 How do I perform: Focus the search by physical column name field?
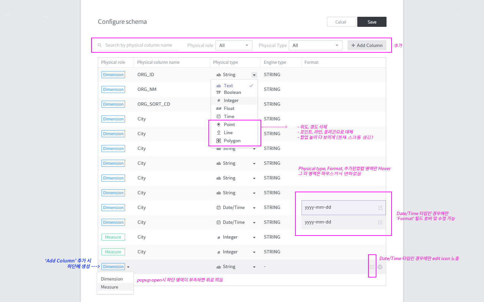(x=138, y=45)
